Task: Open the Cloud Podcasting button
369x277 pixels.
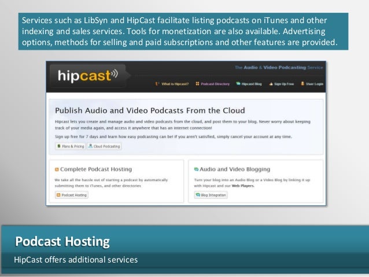Action: tap(104, 146)
